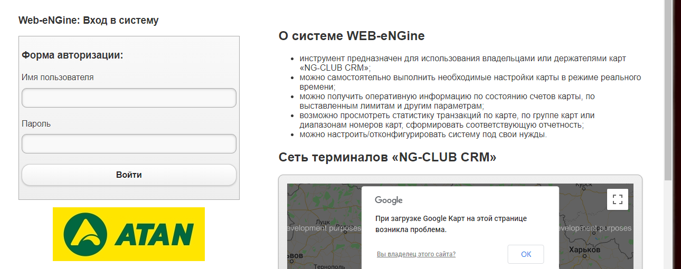Click the 'Форма авторизации:' heading
The image size is (681, 269).
72,55
